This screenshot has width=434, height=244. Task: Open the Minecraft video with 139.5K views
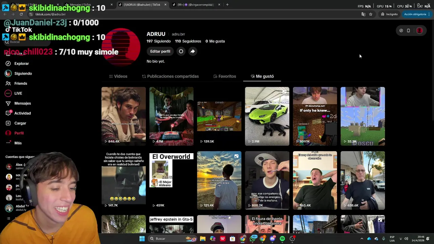pyautogui.click(x=219, y=116)
